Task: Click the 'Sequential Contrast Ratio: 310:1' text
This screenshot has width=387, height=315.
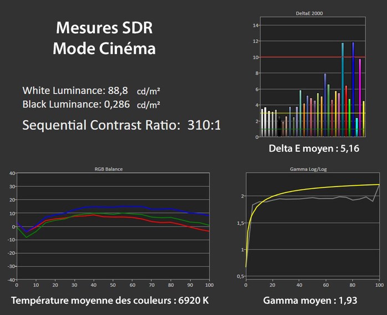Action: tap(121, 125)
